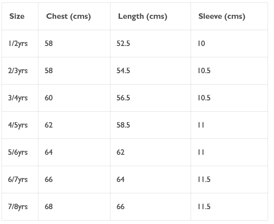Screen dimensions: 274x224
Task: Click chest value 60 for 3/4yrs
Action: tap(48, 98)
